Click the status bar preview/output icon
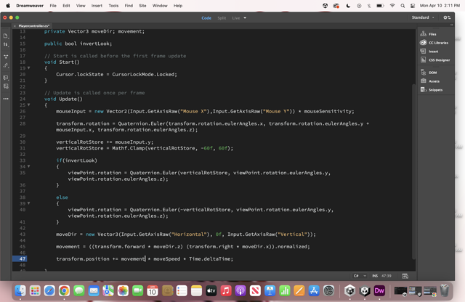Screen dimensions: 465x302 pos(405,276)
